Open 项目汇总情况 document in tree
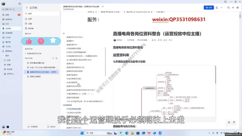The image size is (242, 136). pyautogui.click(x=35, y=76)
